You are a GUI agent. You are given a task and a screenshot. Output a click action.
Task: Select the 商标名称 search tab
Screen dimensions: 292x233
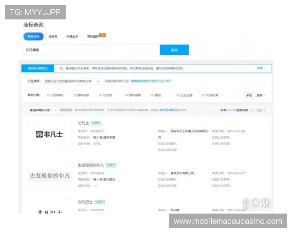pos(33,36)
